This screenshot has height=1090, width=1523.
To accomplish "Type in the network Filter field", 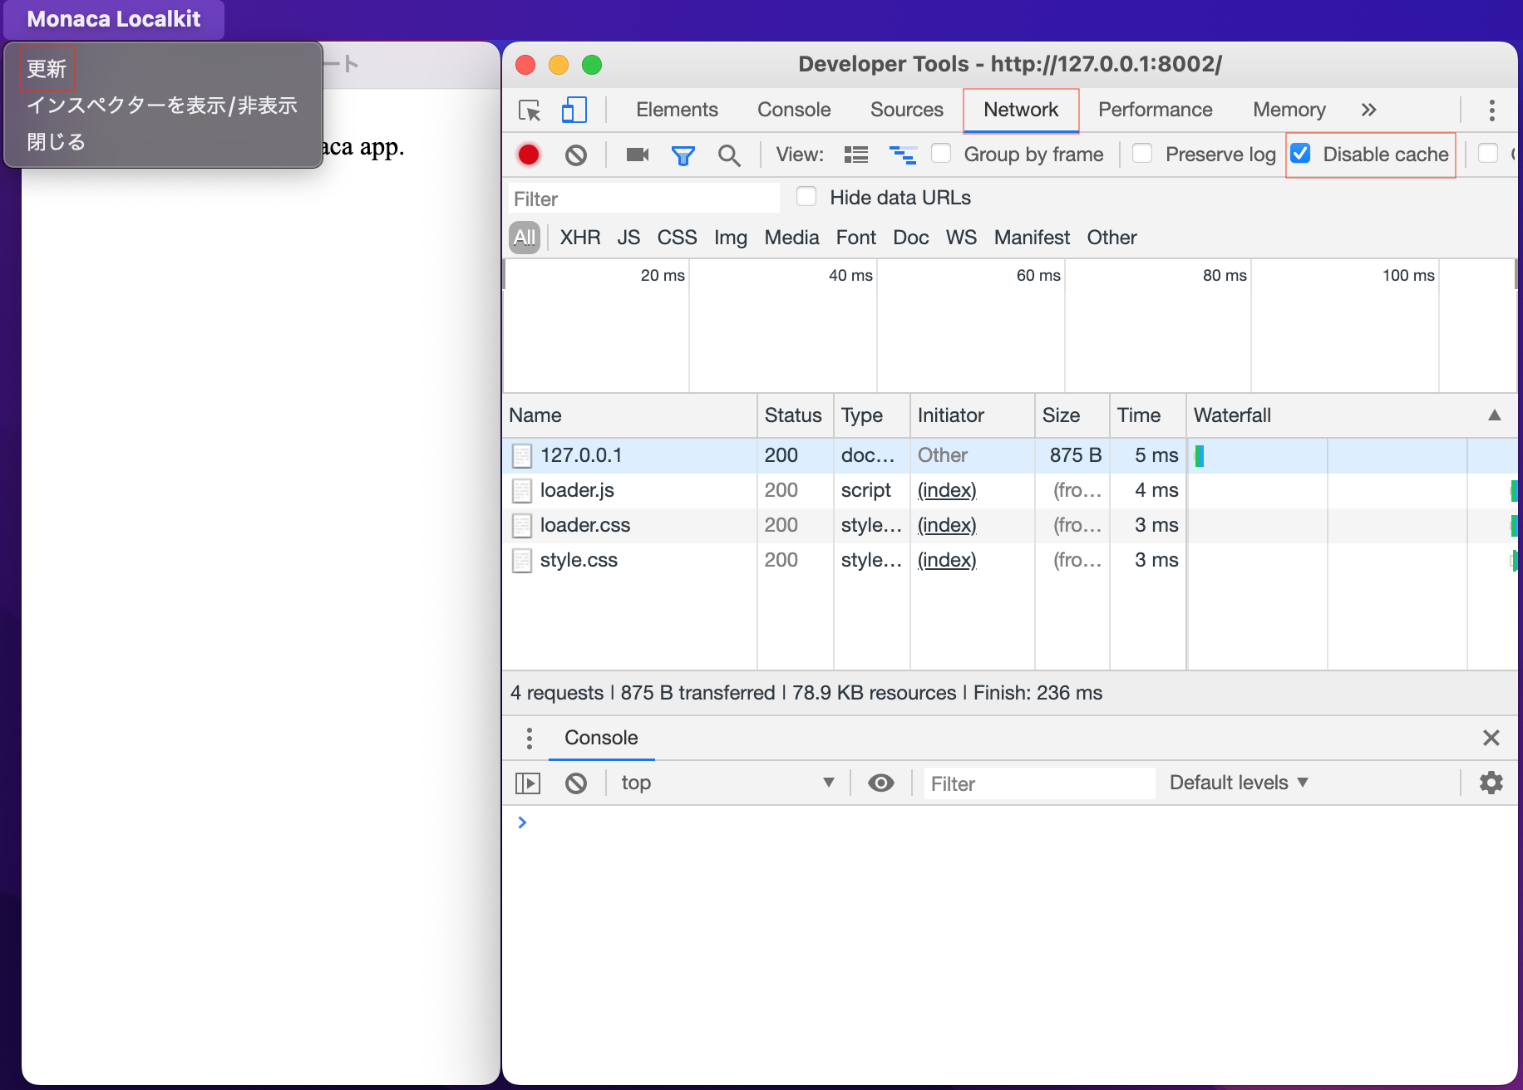I will click(x=644, y=198).
